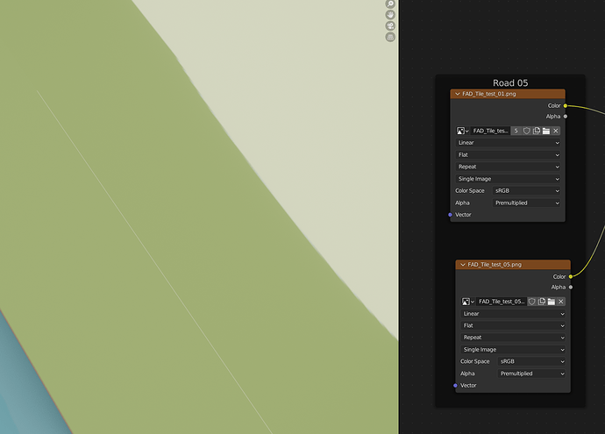Duplicate image via new-image icon in first node

537,132
